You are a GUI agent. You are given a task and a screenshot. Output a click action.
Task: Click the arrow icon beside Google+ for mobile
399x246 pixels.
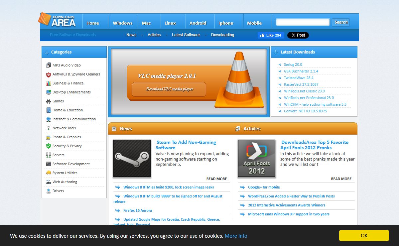(x=242, y=187)
